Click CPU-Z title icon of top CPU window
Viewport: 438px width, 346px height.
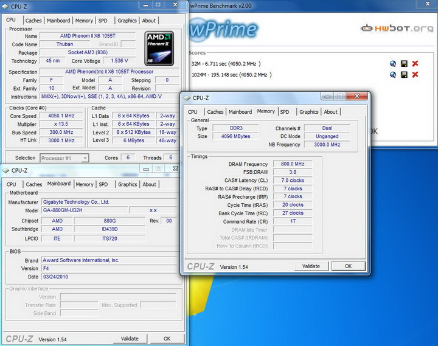click(x=5, y=6)
